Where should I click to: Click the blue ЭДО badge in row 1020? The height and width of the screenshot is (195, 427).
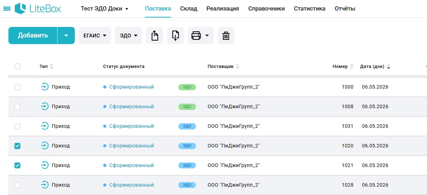tap(187, 146)
